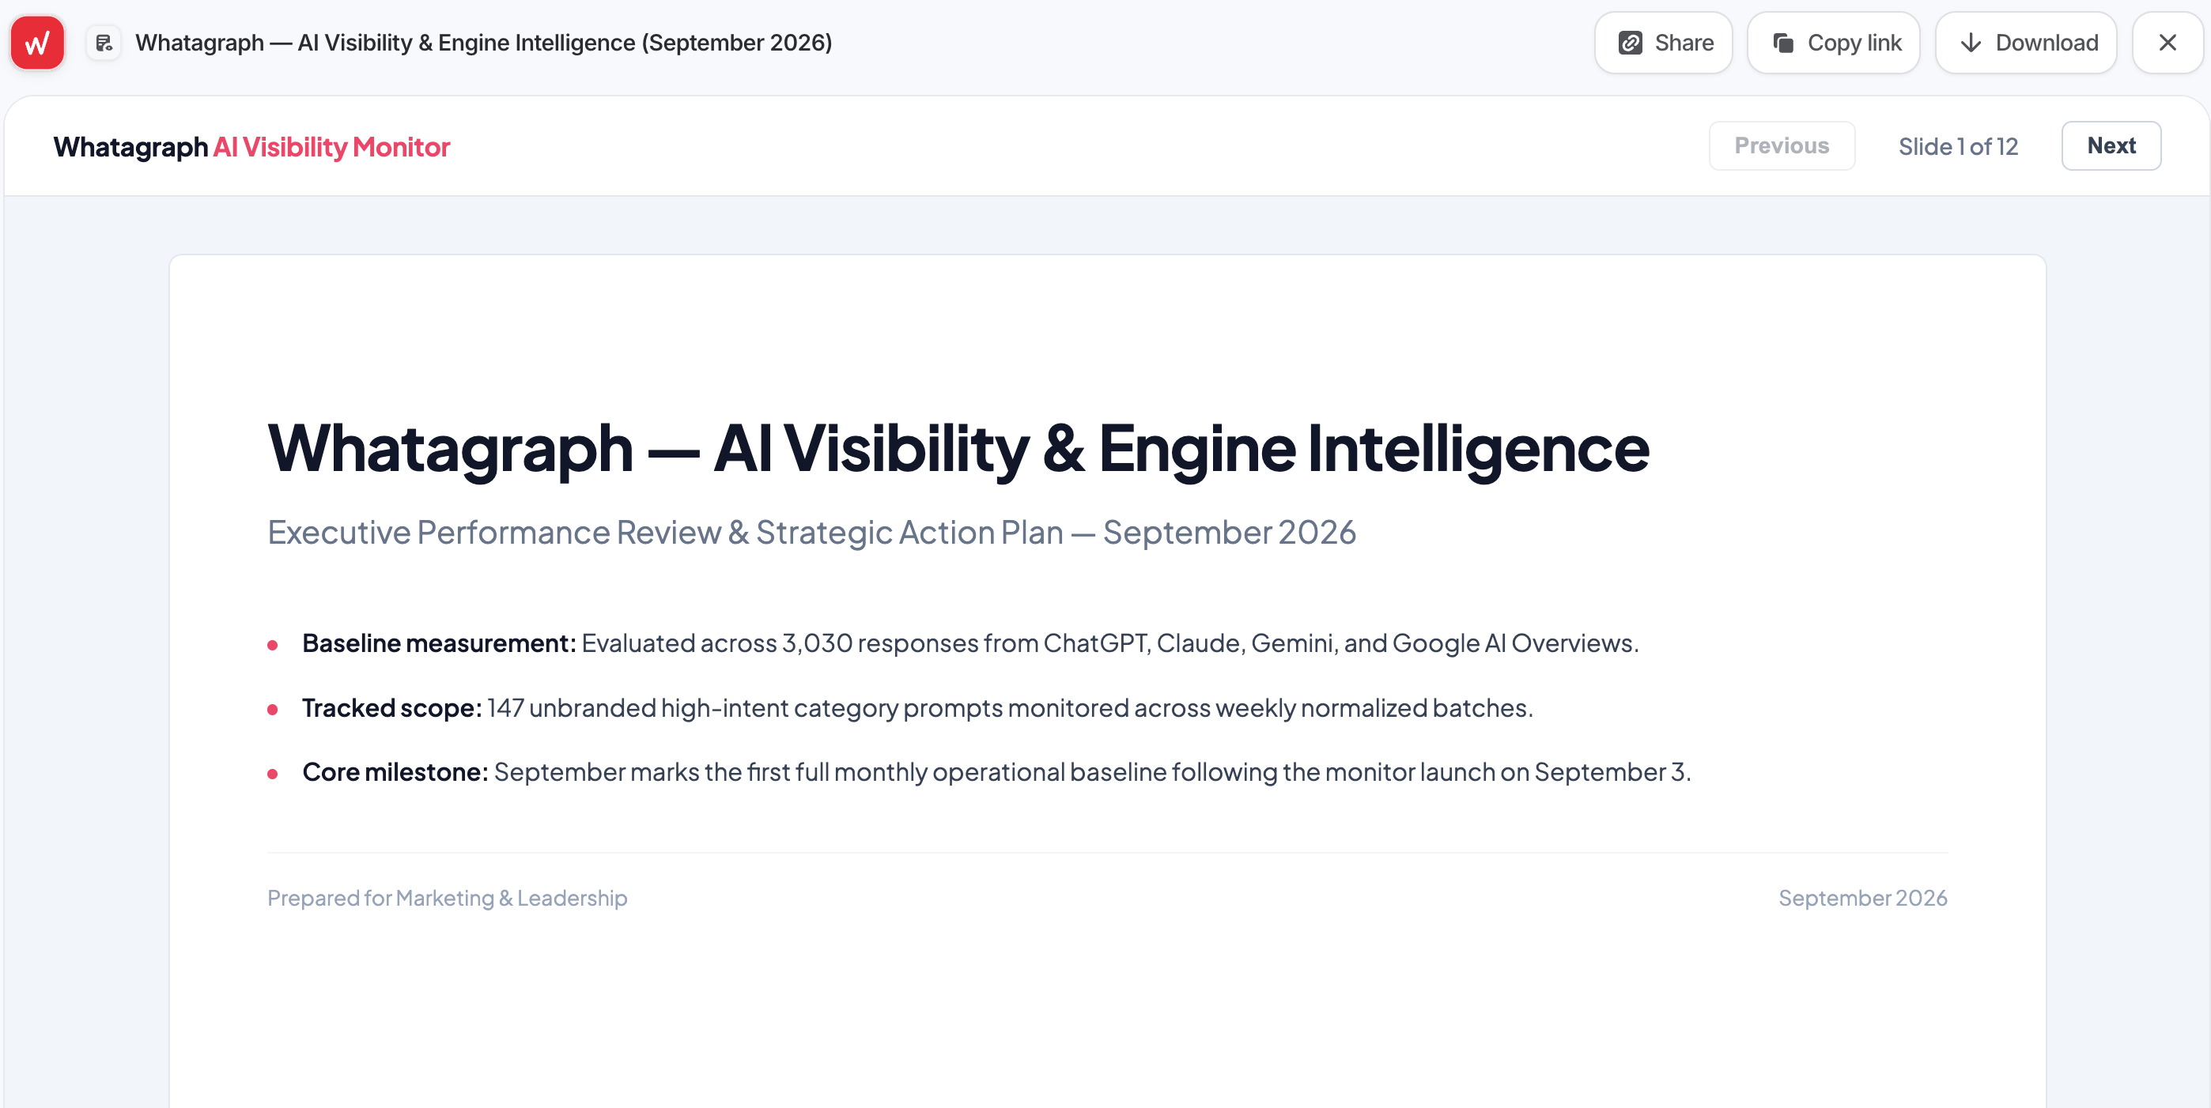Copy the presentation link
The image size is (2211, 1108).
[x=1833, y=43]
